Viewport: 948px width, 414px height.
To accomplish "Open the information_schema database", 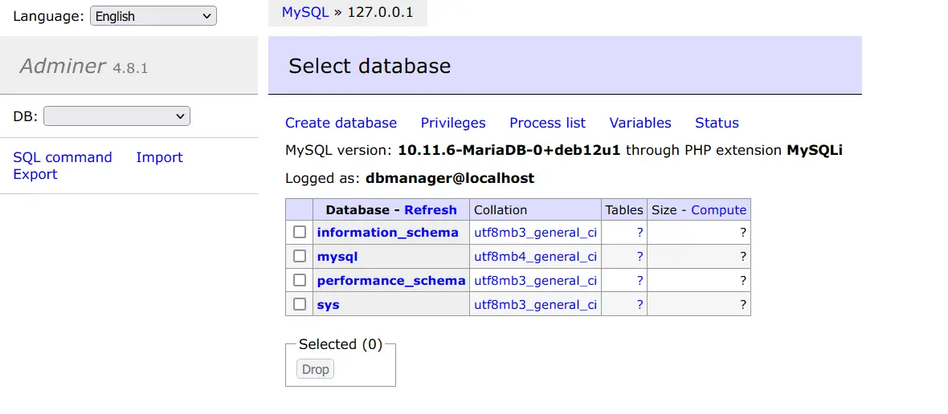I will click(387, 233).
